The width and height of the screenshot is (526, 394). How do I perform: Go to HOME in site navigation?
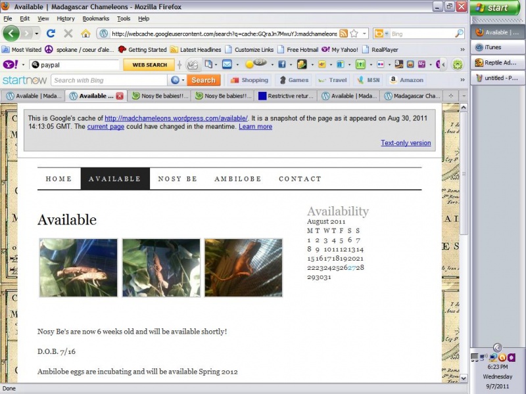click(59, 179)
